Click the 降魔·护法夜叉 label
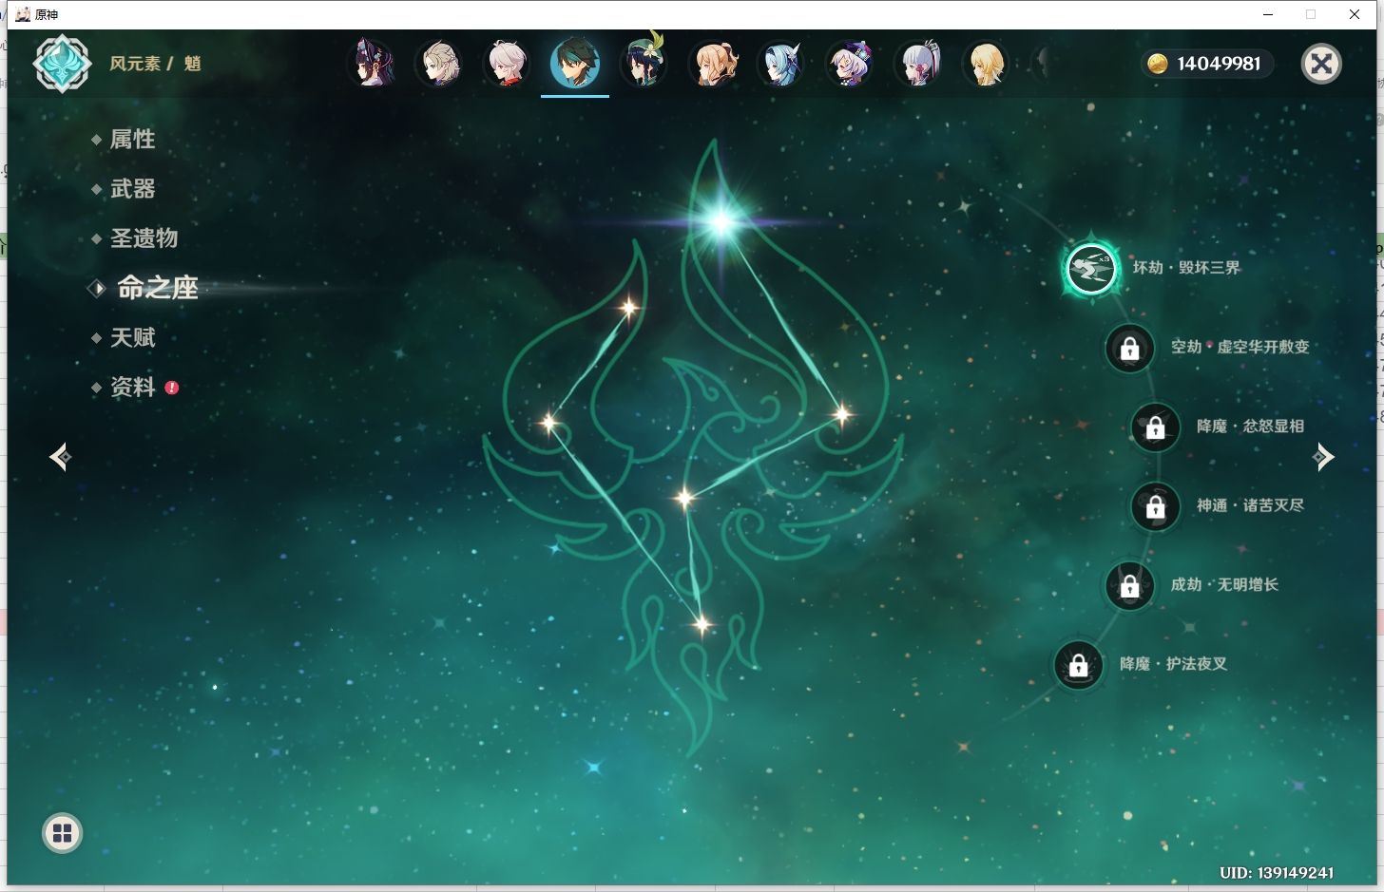 coord(1173,664)
